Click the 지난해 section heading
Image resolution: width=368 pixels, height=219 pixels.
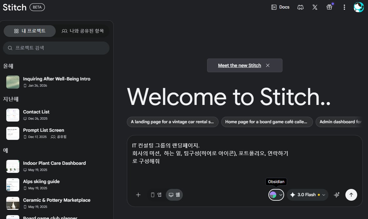click(x=11, y=99)
